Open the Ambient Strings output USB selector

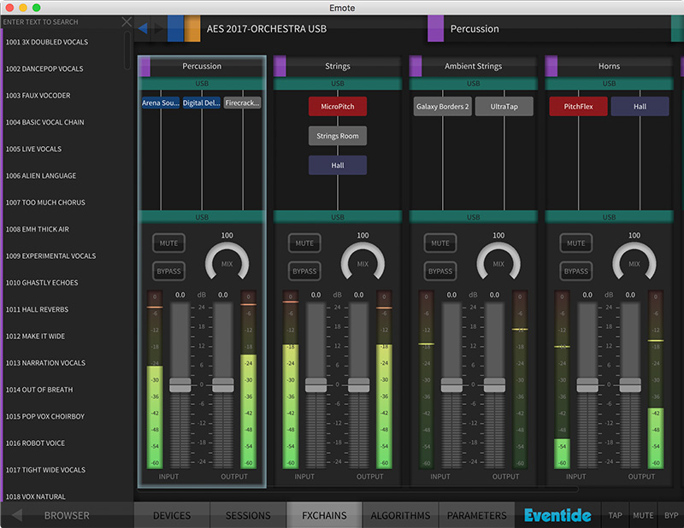[x=474, y=217]
